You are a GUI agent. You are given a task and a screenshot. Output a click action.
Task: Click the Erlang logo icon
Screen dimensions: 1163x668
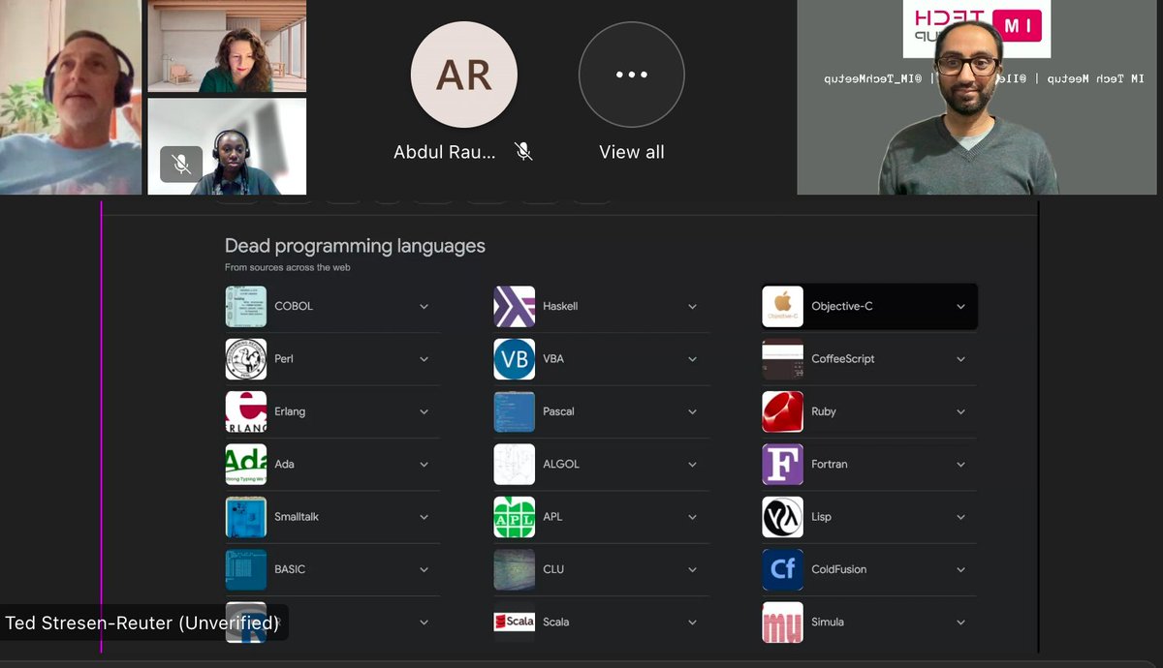click(246, 411)
